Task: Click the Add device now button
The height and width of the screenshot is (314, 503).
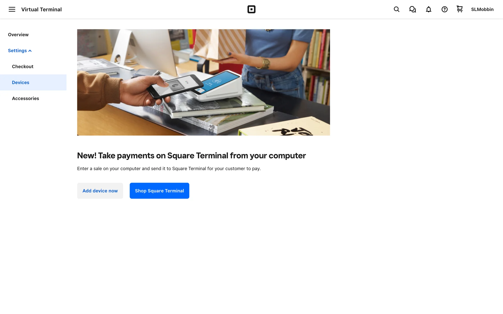Action: point(100,191)
